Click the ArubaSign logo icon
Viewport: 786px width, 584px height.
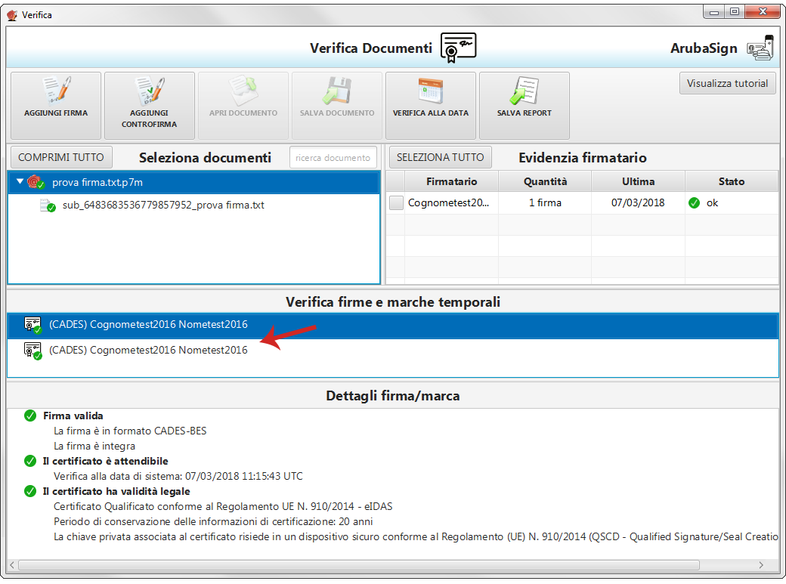[x=760, y=48]
